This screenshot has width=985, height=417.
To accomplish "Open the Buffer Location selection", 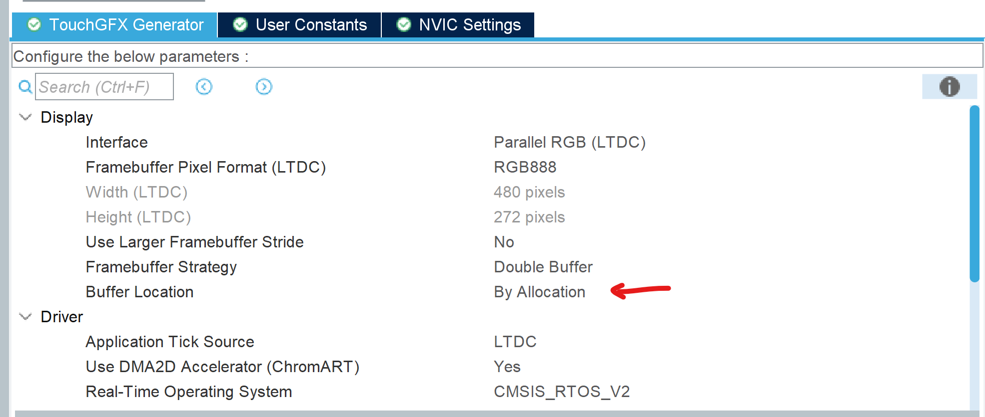I will coord(539,292).
